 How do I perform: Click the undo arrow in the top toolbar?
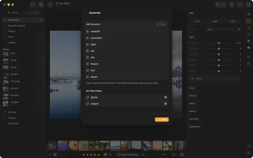point(218,5)
